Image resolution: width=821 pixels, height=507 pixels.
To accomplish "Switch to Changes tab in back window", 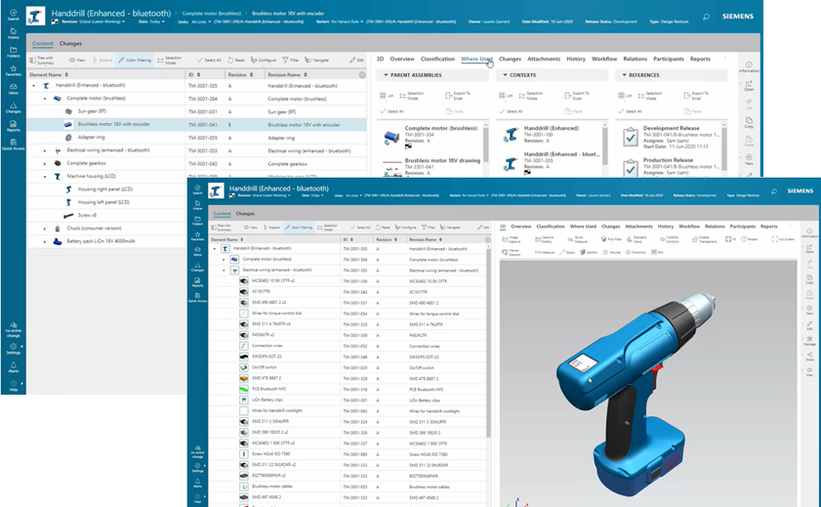I will click(70, 44).
